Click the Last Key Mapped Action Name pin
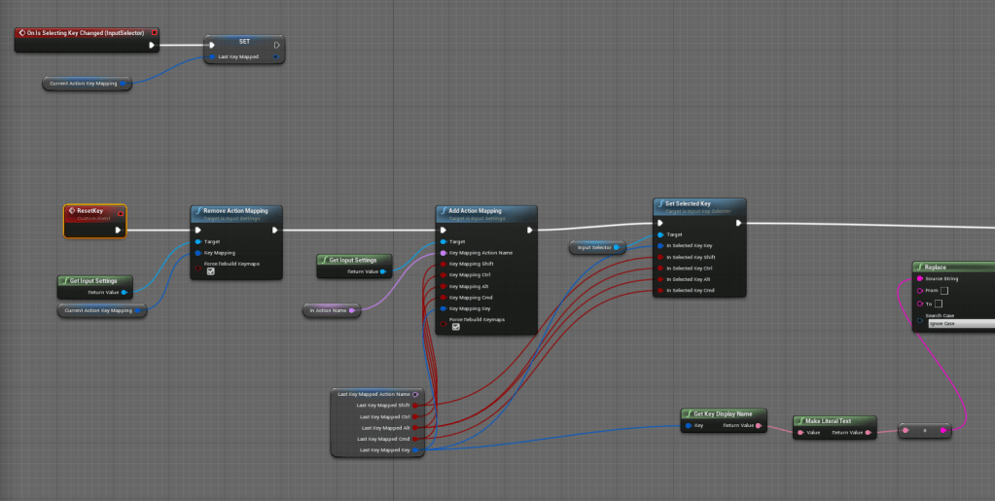Screen dimensions: 995x501 click(x=416, y=394)
